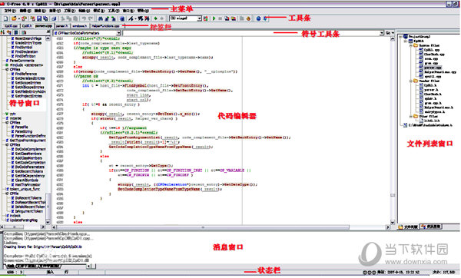Click the compile icon right of build configuration dropdown
This screenshot has width=461, height=278.
[205, 18]
